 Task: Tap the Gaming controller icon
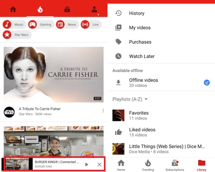[x=32, y=25]
